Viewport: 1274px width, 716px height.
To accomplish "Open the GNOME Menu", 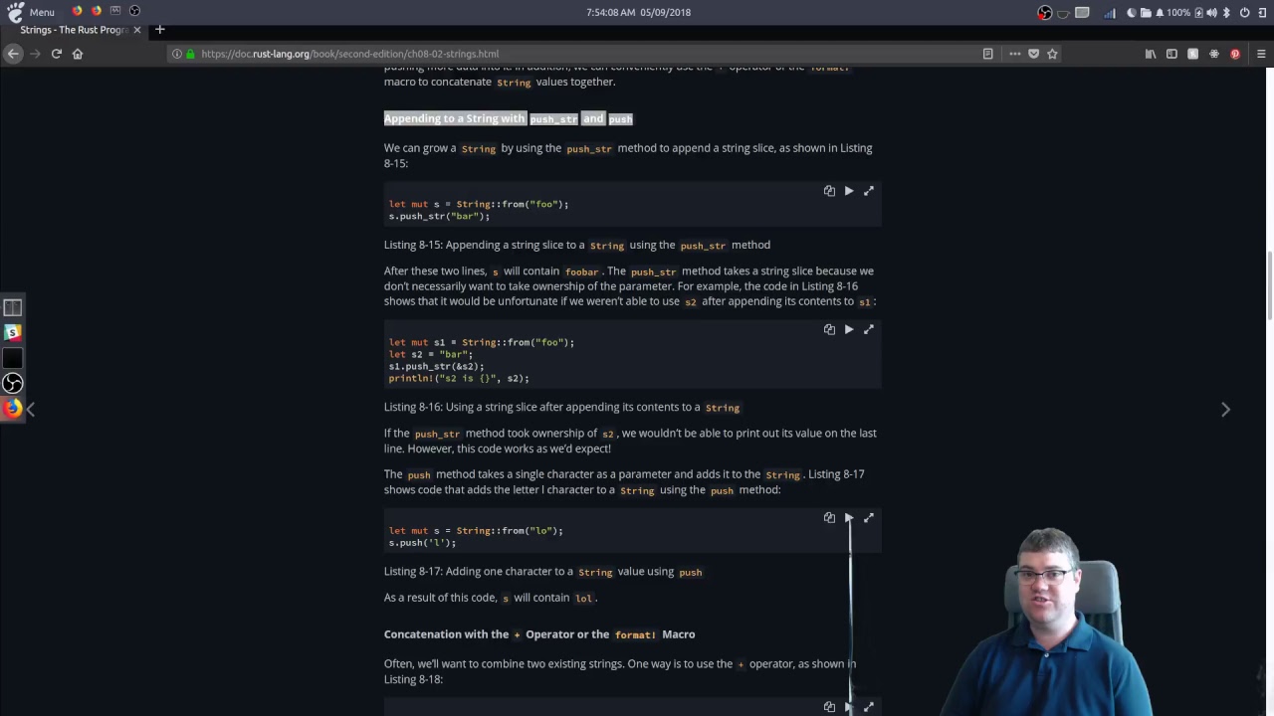I will click(x=31, y=12).
